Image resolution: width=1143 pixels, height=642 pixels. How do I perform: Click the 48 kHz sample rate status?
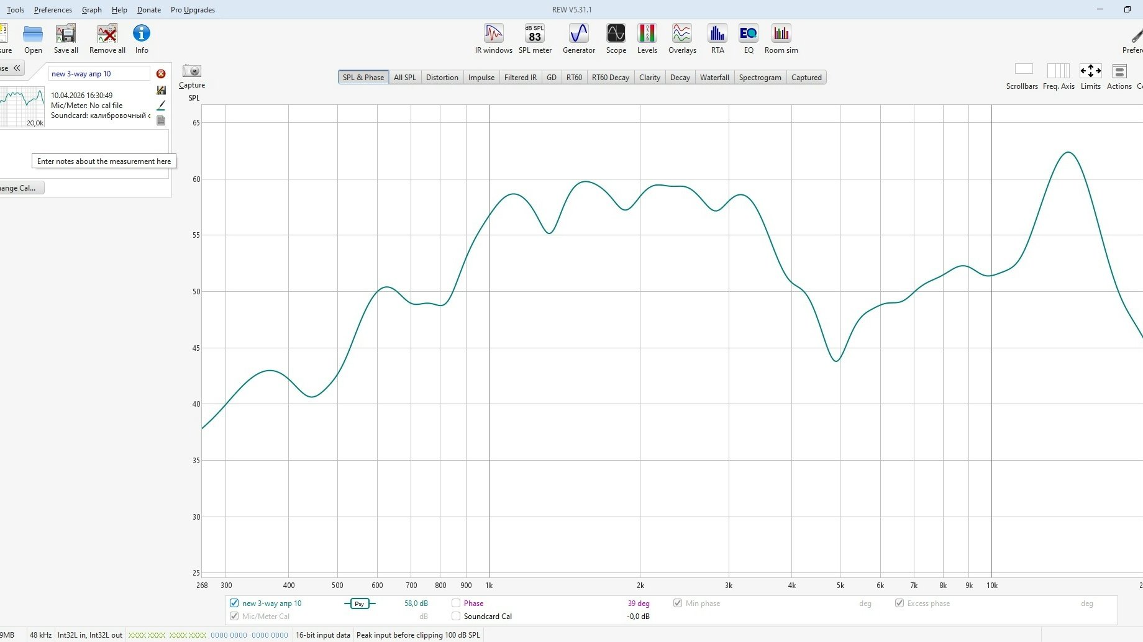point(40,635)
